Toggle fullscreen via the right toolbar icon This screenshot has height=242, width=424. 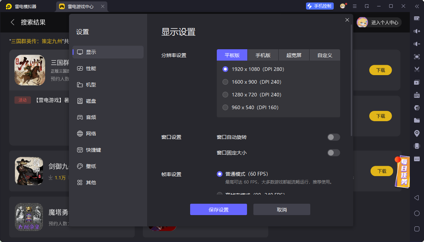417,57
